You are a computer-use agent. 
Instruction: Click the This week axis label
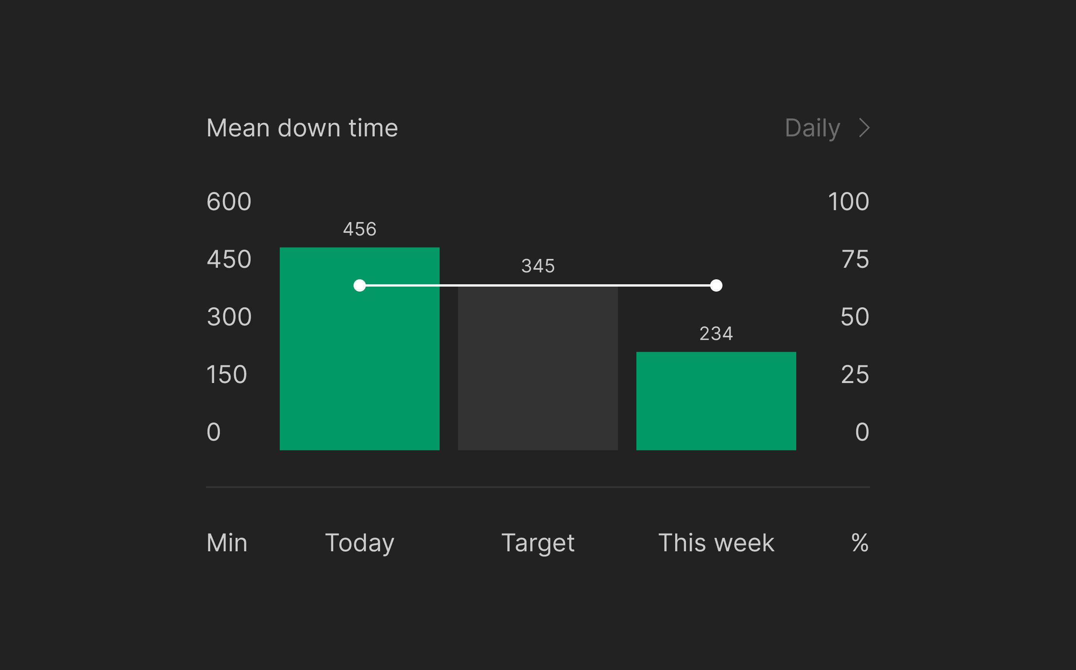pyautogui.click(x=716, y=542)
